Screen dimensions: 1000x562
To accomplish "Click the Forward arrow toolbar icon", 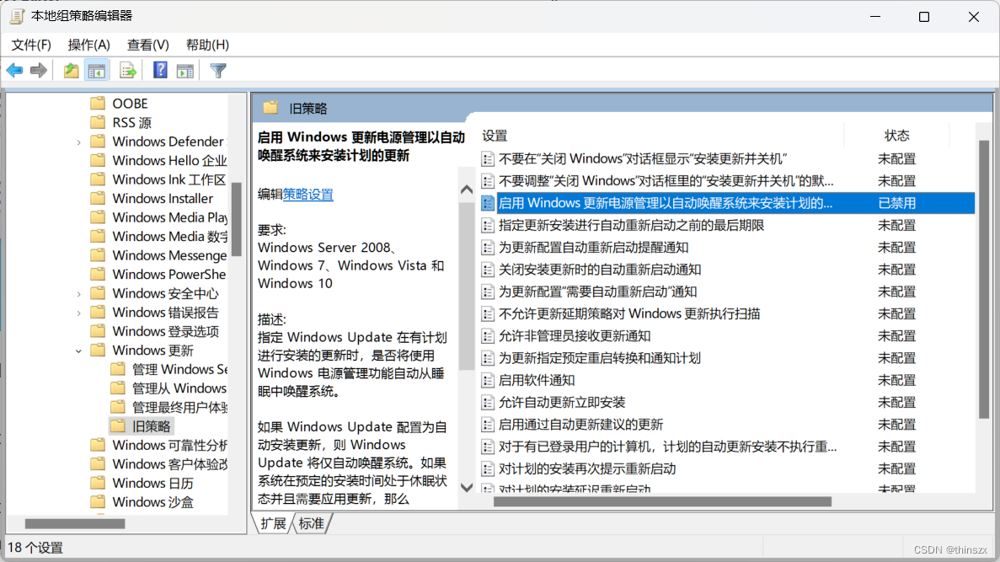I will click(x=39, y=70).
